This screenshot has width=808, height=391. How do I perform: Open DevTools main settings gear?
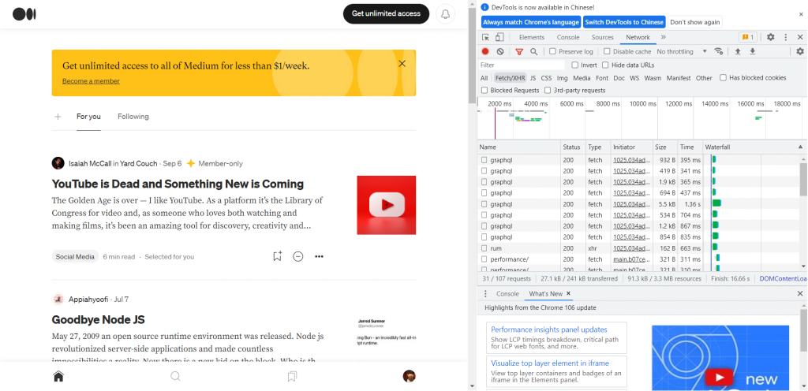coord(770,37)
